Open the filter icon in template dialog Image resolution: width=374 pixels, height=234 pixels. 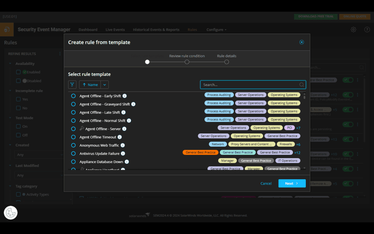click(72, 85)
